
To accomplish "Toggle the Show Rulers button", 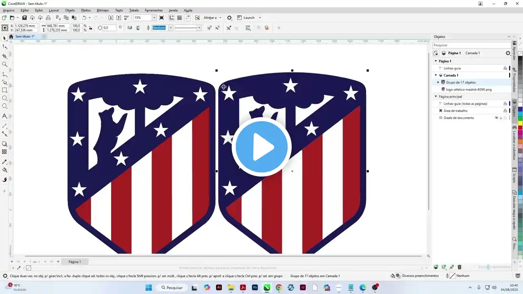I will (172, 18).
